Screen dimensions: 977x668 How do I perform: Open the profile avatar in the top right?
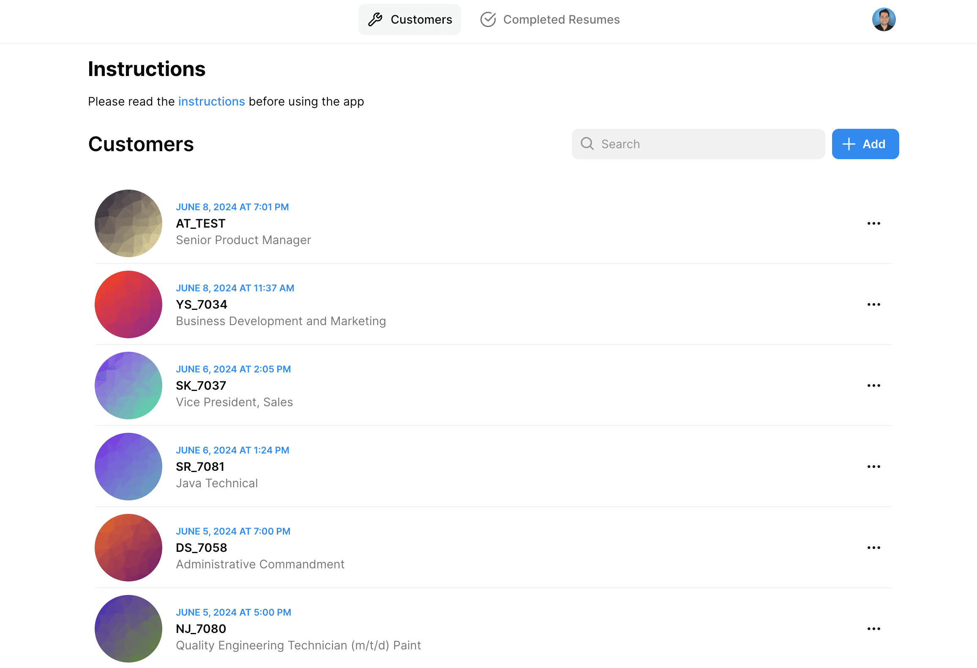coord(885,19)
